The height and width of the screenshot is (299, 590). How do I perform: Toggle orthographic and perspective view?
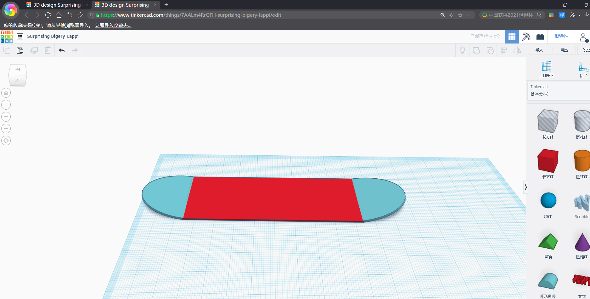(6, 141)
